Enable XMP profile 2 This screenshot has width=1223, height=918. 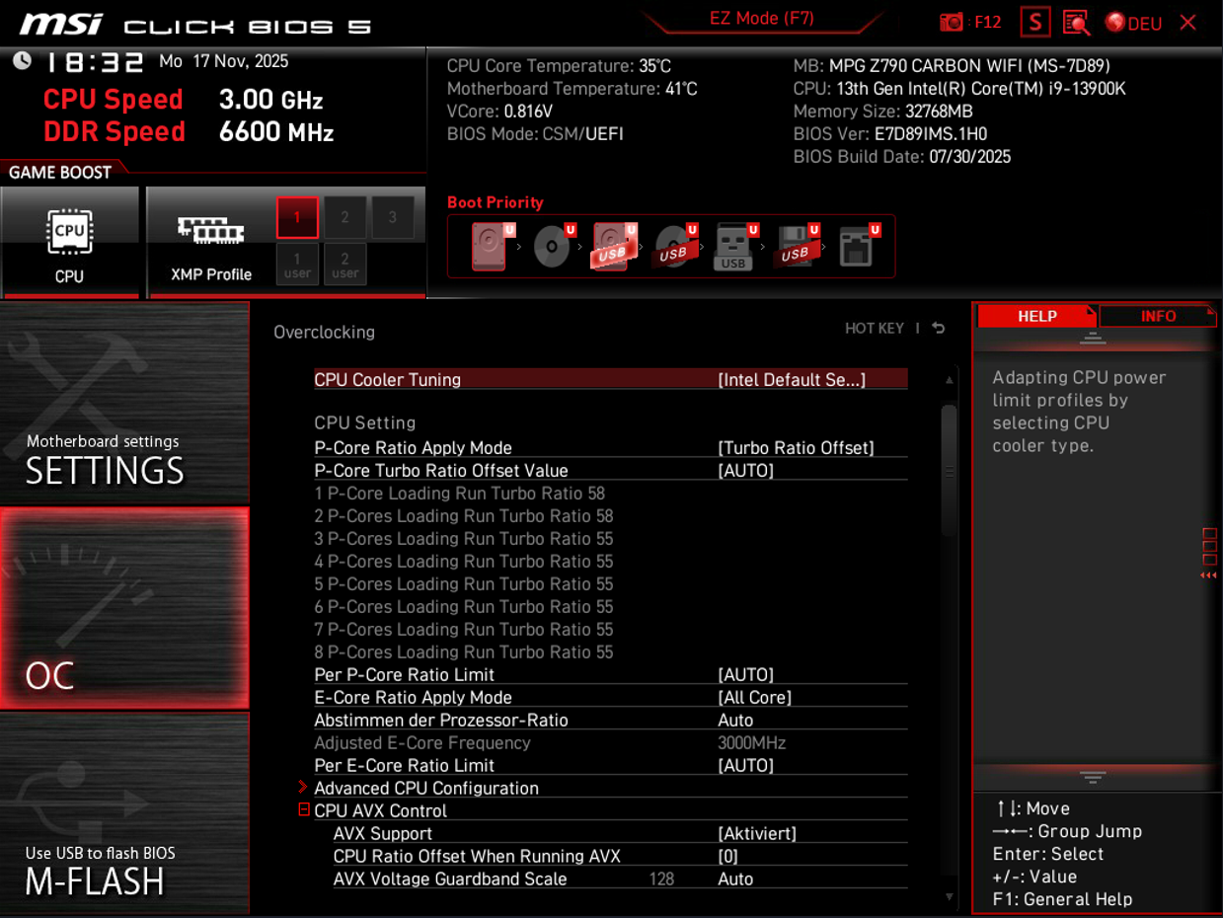[x=344, y=218]
